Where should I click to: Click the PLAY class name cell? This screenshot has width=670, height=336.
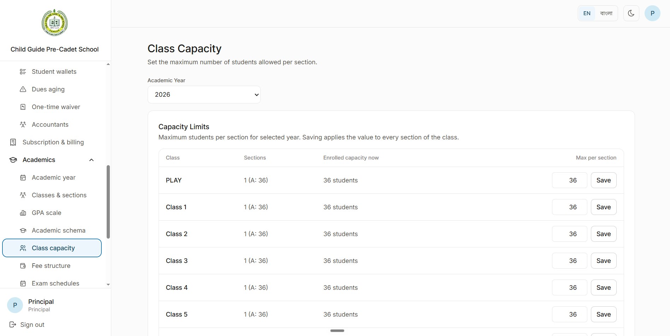174,180
